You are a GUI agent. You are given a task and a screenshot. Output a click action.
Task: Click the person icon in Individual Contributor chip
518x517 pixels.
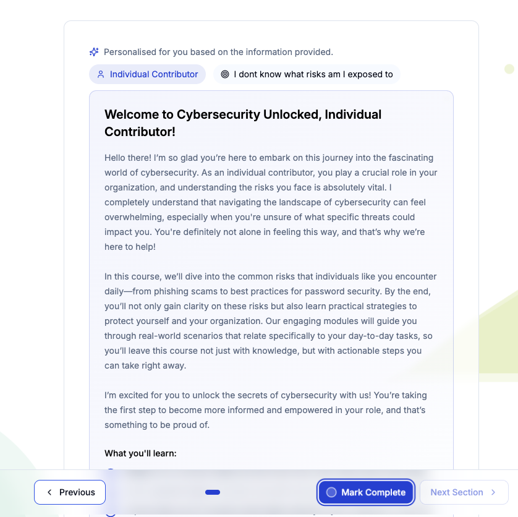[101, 74]
